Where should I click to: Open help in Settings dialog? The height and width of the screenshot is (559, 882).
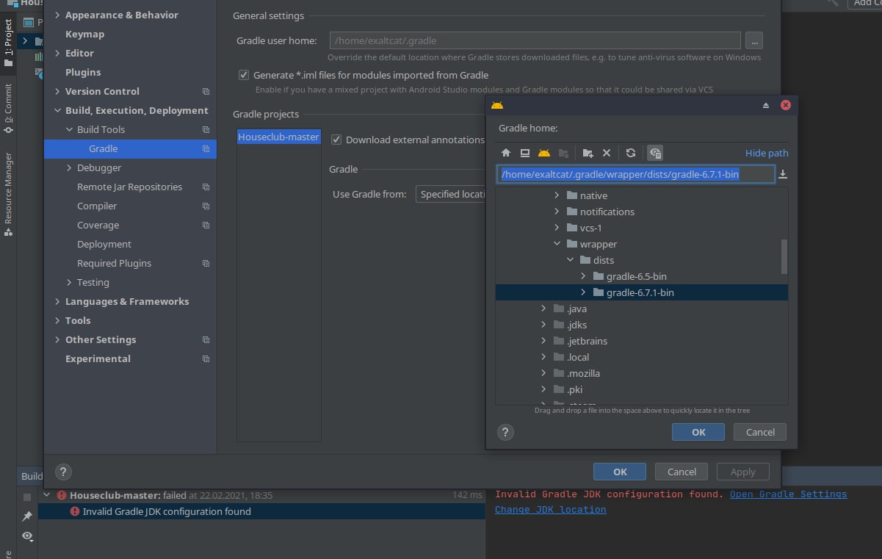click(64, 472)
